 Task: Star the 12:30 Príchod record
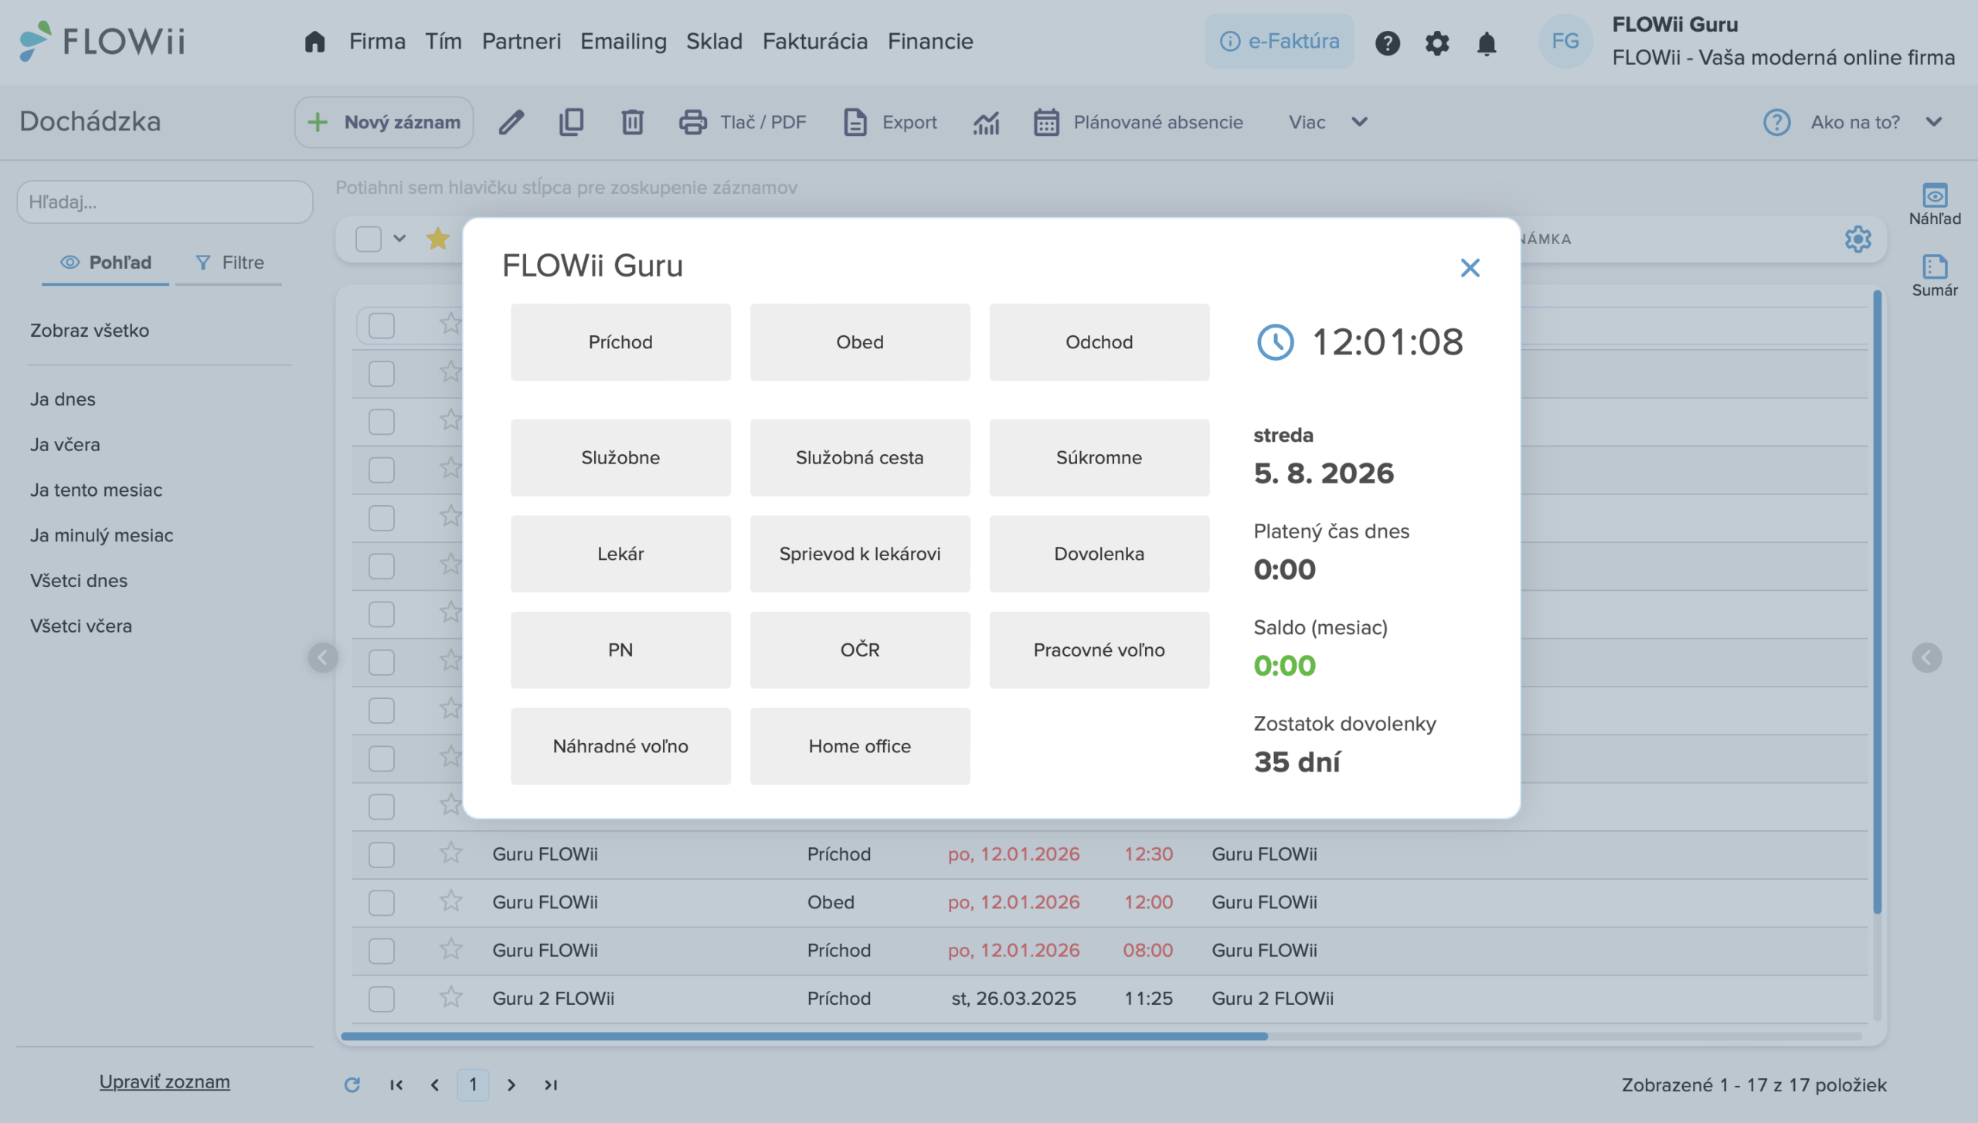(450, 853)
